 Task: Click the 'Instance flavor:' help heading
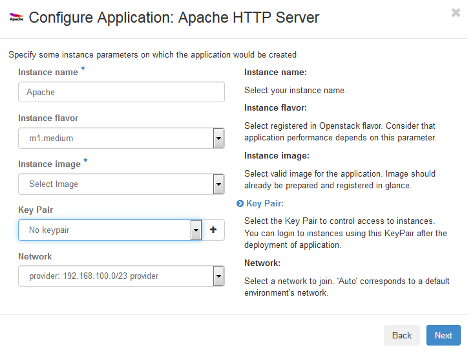tap(275, 108)
